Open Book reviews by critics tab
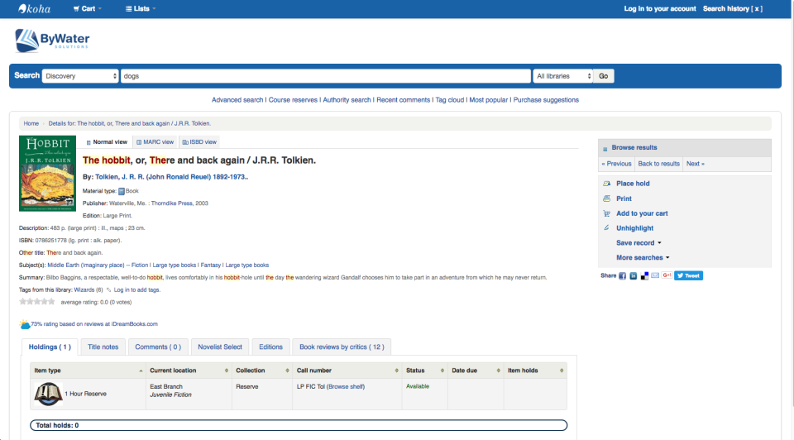Image resolution: width=794 pixels, height=440 pixels. (342, 347)
